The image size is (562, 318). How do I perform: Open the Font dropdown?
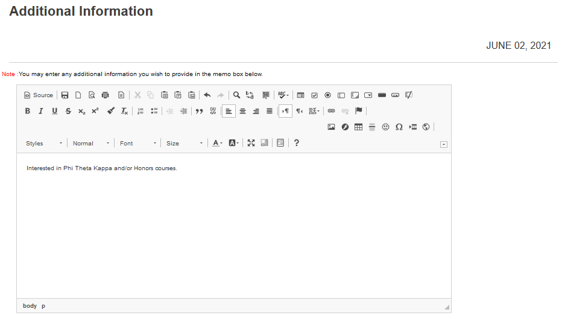coord(137,144)
